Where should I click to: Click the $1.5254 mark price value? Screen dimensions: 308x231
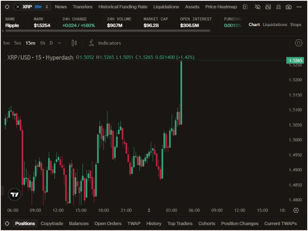pyautogui.click(x=42, y=25)
